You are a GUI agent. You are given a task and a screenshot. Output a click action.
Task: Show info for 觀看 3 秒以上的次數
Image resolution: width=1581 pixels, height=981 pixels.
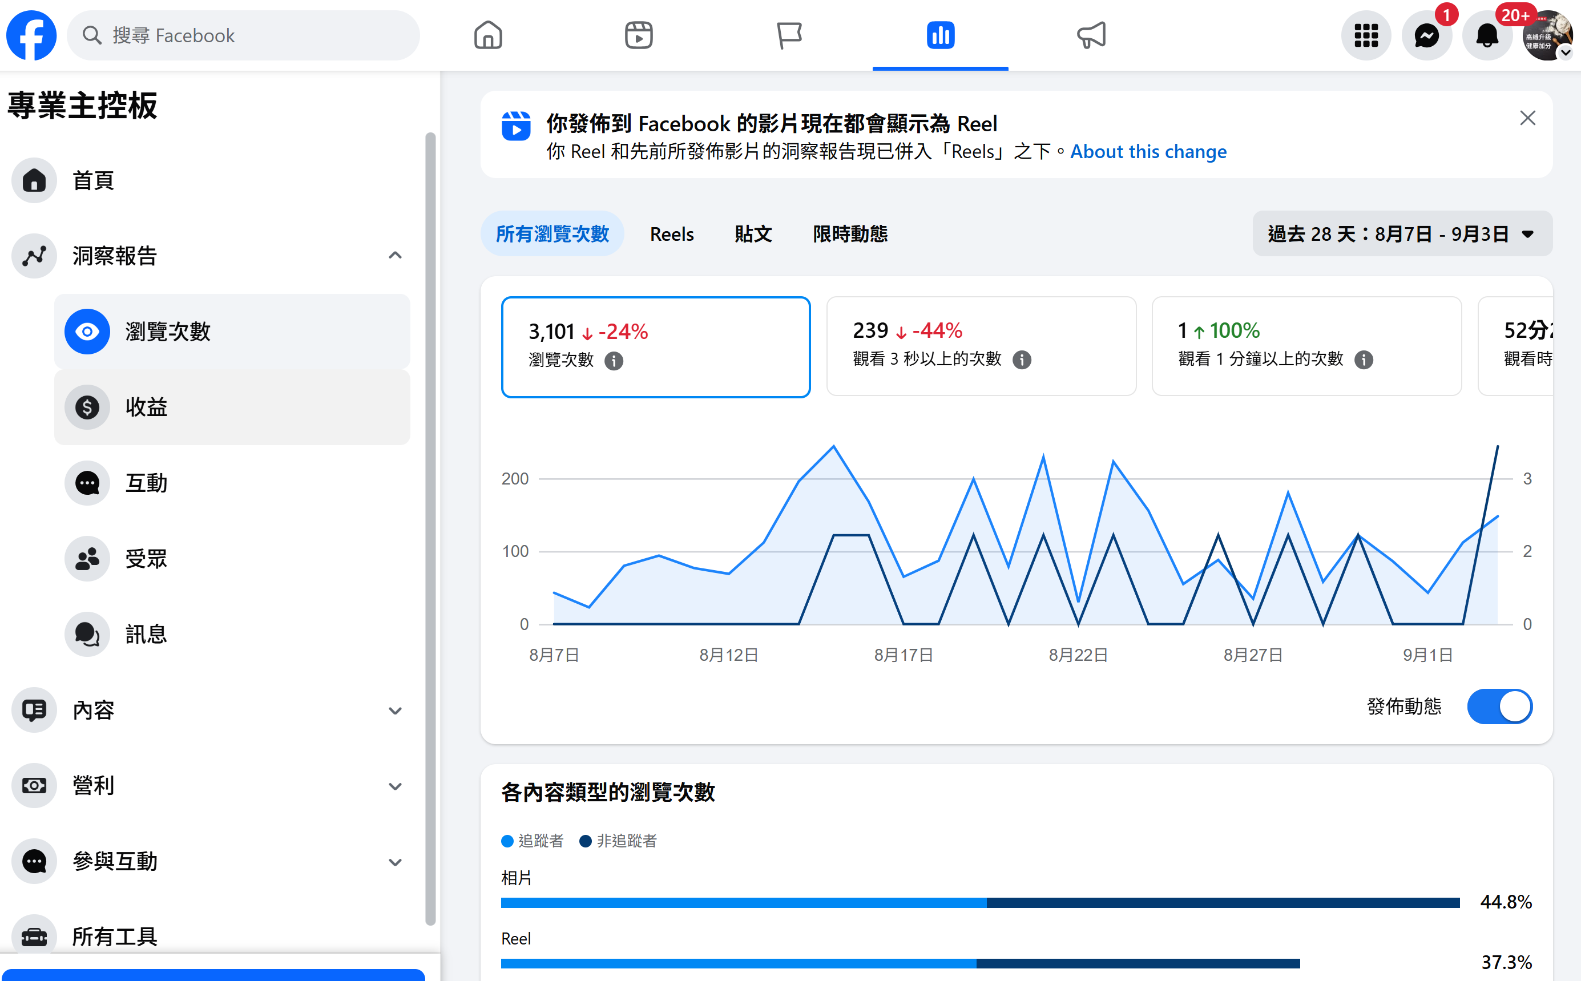[x=1022, y=360]
